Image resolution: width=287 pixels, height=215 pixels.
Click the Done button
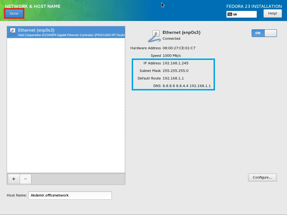[x=14, y=13]
